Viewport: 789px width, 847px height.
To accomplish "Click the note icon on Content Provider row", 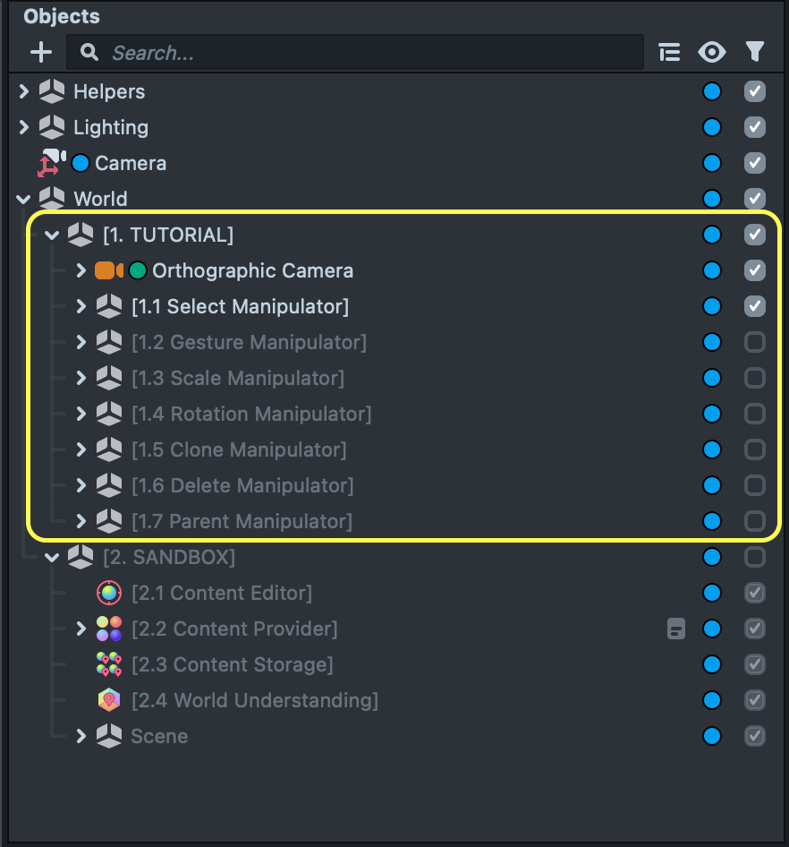I will pyautogui.click(x=676, y=629).
